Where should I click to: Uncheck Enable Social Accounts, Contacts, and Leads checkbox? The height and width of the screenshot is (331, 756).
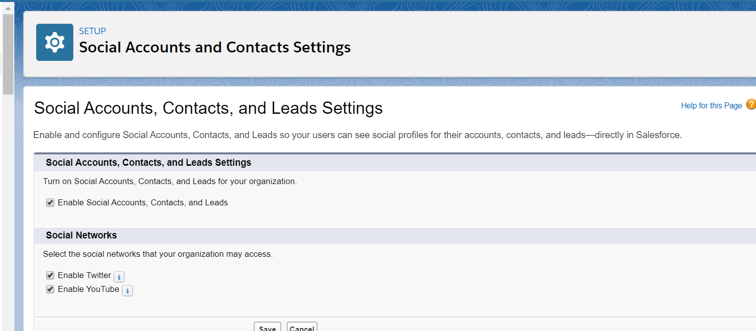50,202
